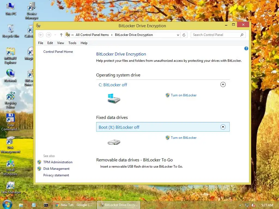Screen dimensions: 279x209
Task: Launch Registry Editor shortcut
Action: click(x=11, y=100)
